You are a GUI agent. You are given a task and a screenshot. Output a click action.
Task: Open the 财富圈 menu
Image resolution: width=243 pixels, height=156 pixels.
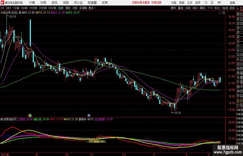point(92,3)
